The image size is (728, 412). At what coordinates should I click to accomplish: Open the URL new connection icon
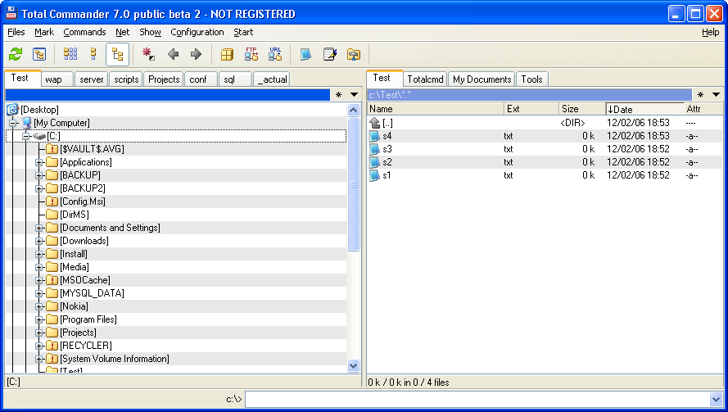click(x=275, y=54)
